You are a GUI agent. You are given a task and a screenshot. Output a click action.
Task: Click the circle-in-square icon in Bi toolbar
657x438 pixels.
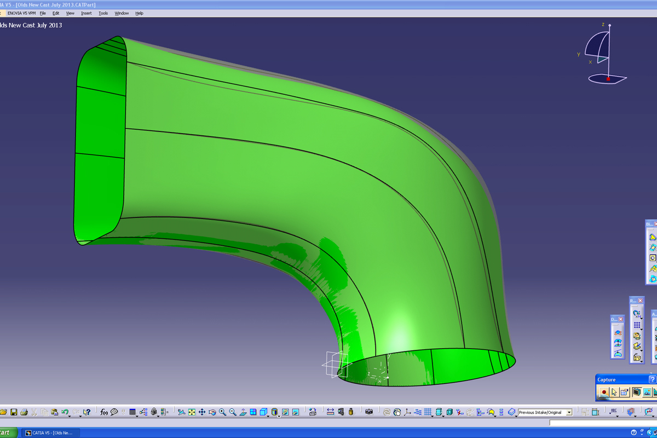click(x=653, y=258)
